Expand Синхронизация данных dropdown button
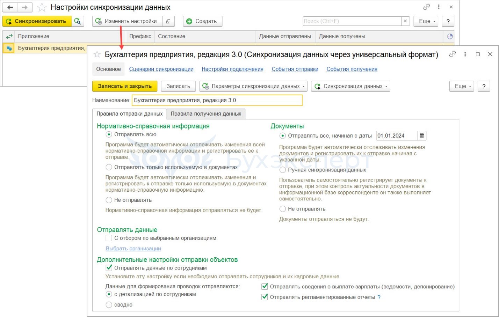Screen dimensions: 499x317 pos(350,86)
